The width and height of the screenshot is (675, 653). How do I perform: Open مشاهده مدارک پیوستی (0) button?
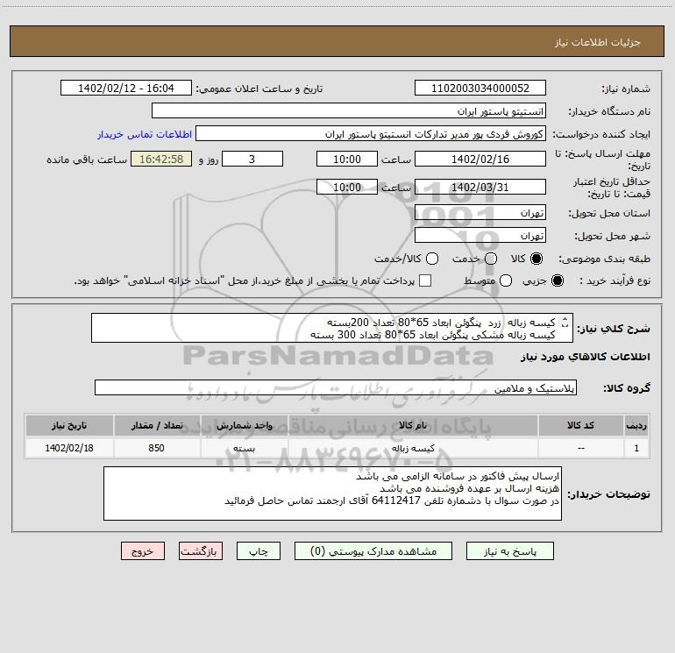click(x=373, y=551)
